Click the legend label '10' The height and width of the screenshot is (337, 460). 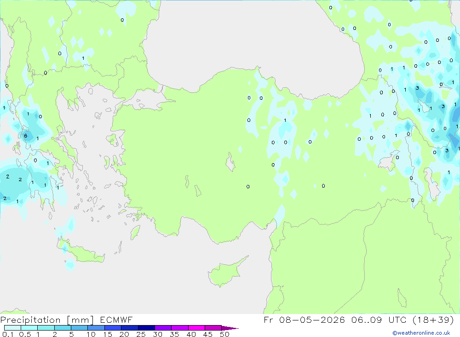tap(91, 334)
